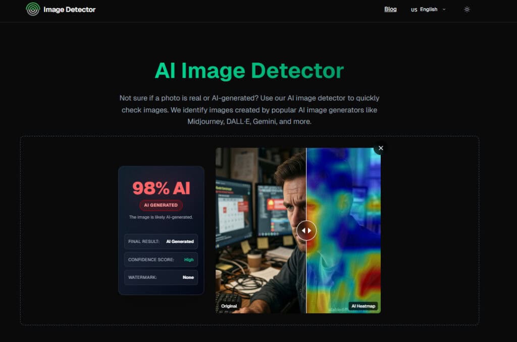Select the Confidence Score row
This screenshot has width=517, height=342.
click(x=161, y=260)
